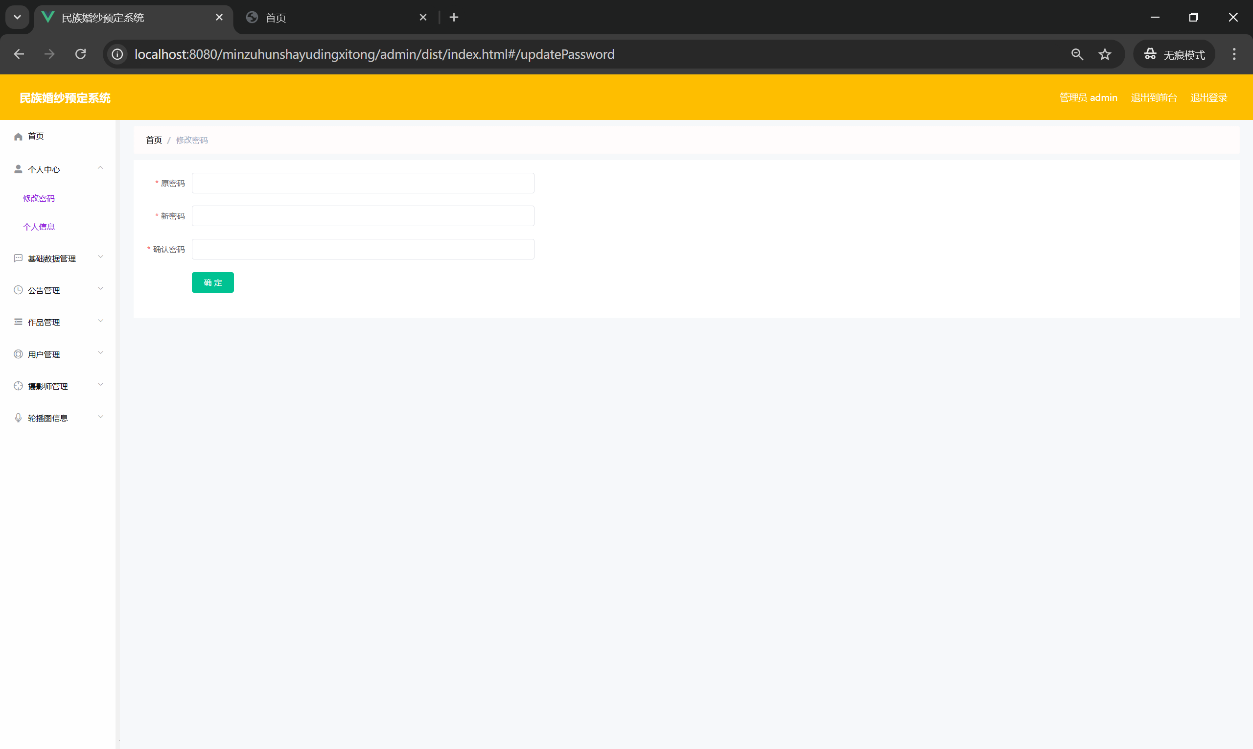Reload the page with the refresh icon
The height and width of the screenshot is (749, 1253).
(x=81, y=54)
